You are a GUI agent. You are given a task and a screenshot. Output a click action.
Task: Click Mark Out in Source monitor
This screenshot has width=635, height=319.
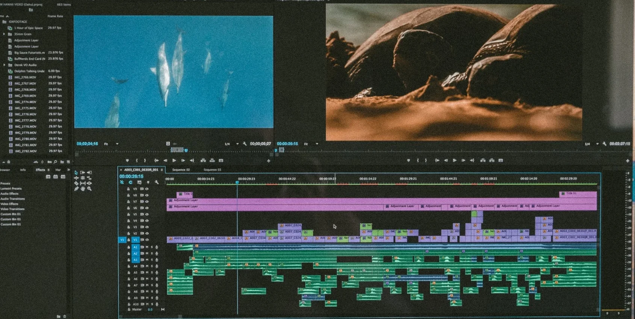tap(145, 160)
